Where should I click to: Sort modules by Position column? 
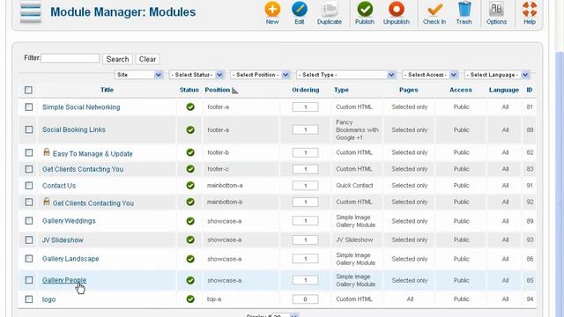tap(218, 90)
